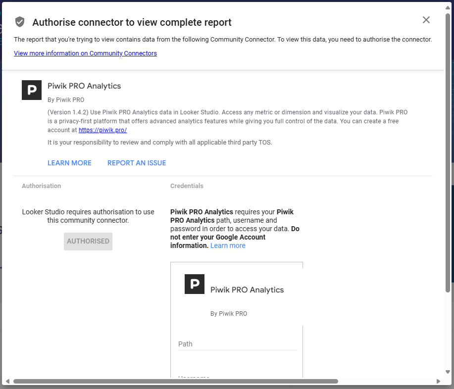Click the 'Authorisation' section label
This screenshot has height=389, width=454.
click(x=42, y=186)
